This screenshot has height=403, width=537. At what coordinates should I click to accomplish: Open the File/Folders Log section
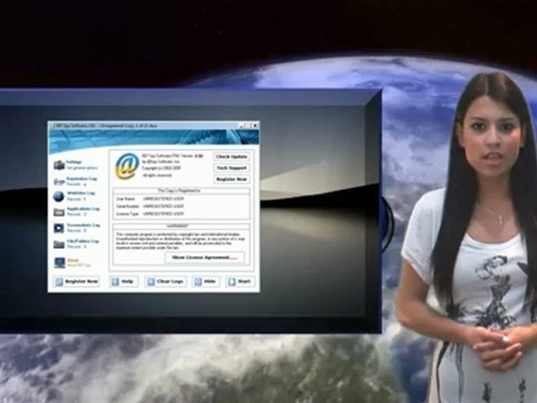(76, 243)
